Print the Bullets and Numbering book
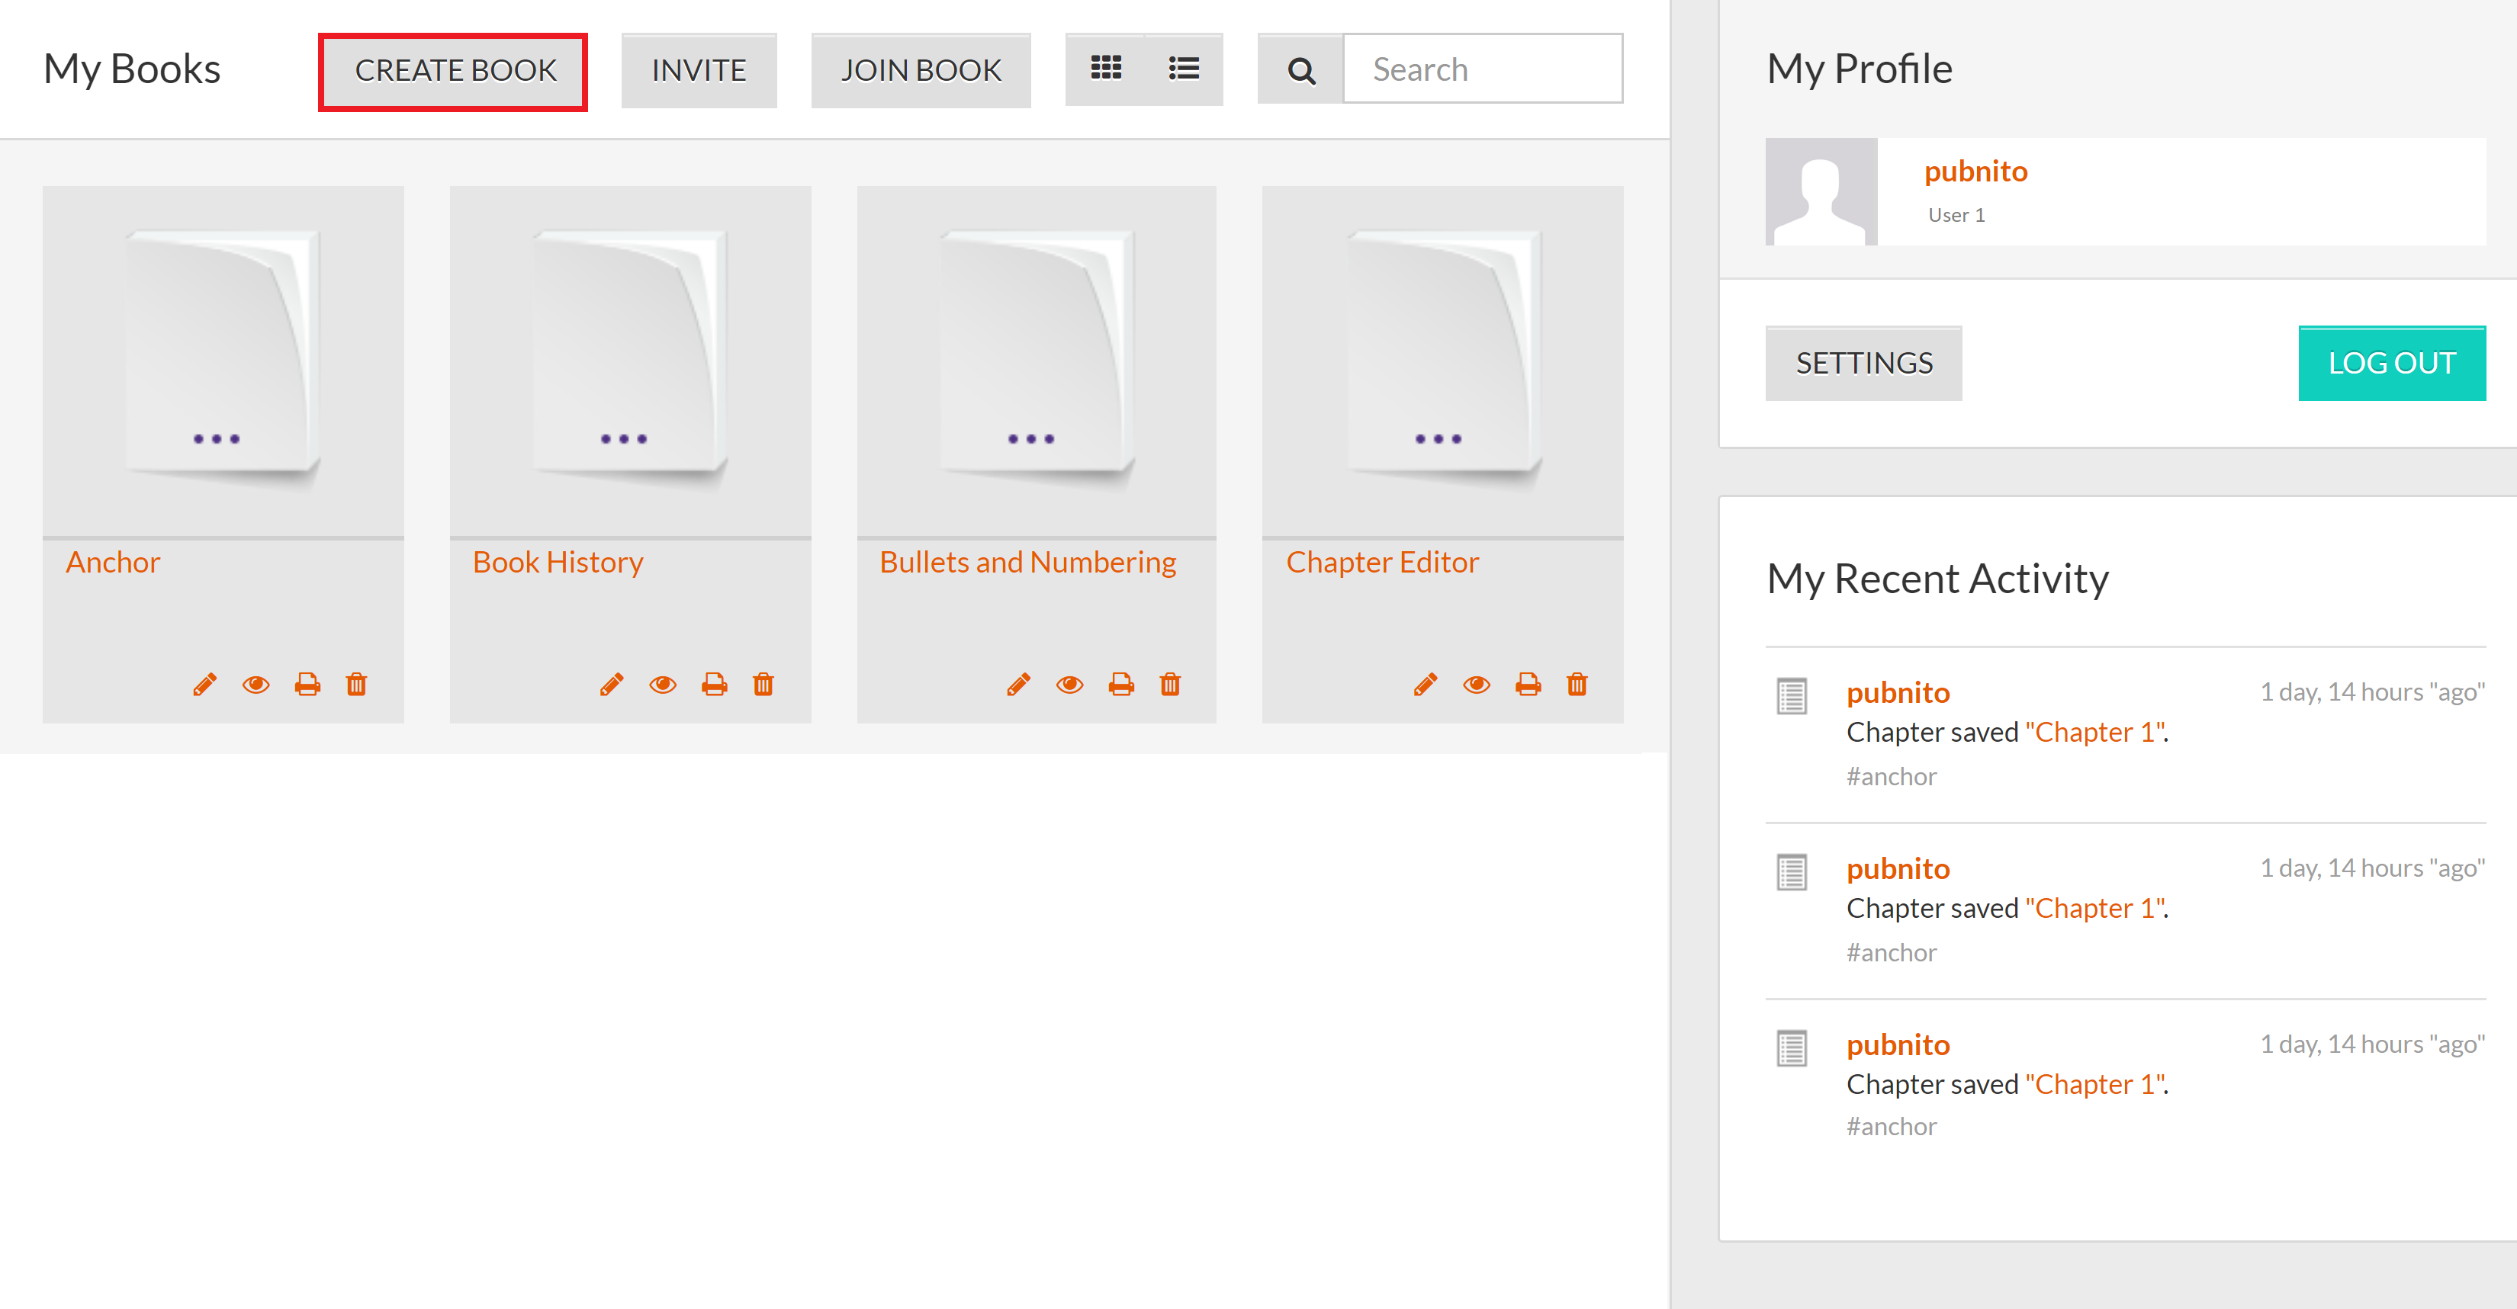Viewport: 2517px width, 1309px height. point(1120,684)
